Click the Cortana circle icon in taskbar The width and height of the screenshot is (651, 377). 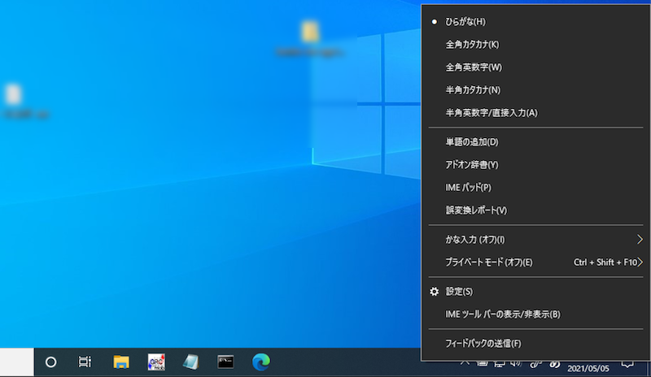[x=50, y=362]
